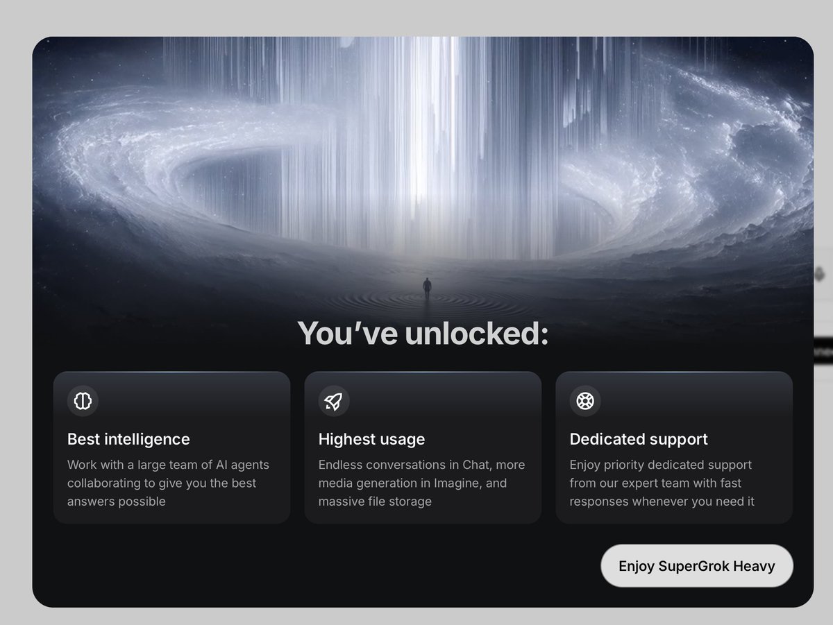Click the lifebuoy icon above Dedicated support
The width and height of the screenshot is (833, 625).
coord(585,401)
